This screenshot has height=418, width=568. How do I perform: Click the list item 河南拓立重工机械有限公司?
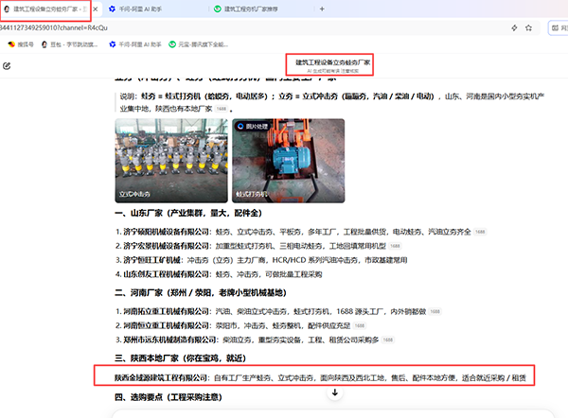click(x=271, y=311)
